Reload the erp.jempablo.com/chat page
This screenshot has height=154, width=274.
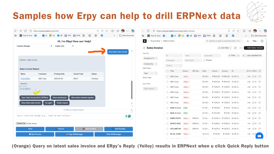pos(25,31)
